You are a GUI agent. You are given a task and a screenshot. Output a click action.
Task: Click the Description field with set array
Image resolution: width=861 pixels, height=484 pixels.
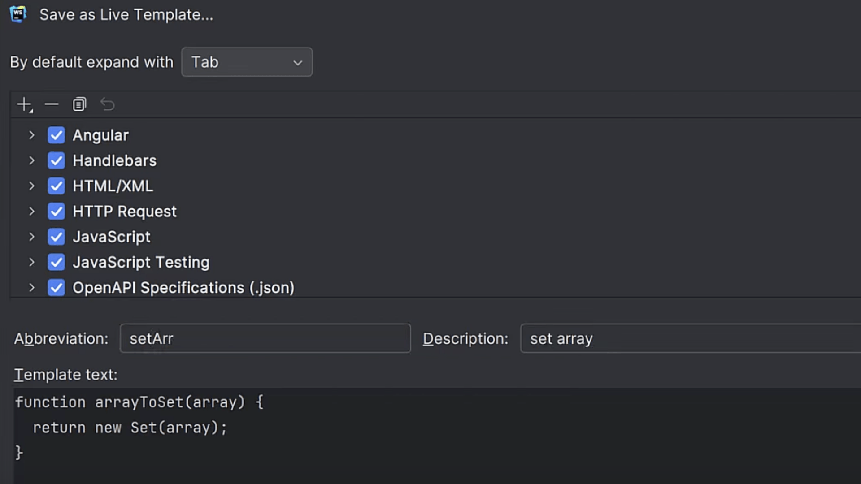(x=691, y=339)
